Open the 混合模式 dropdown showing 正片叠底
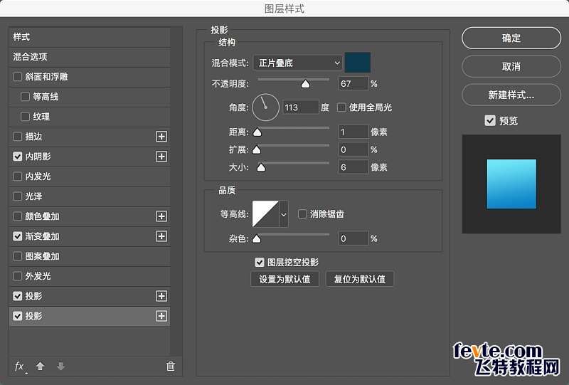This screenshot has height=385, width=569. coord(297,63)
